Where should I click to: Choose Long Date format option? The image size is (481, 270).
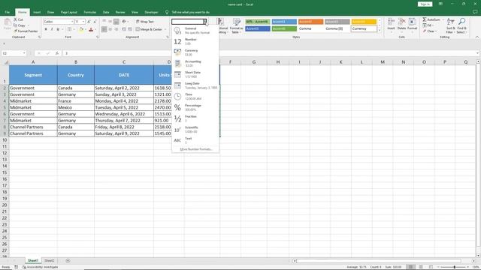click(x=195, y=85)
